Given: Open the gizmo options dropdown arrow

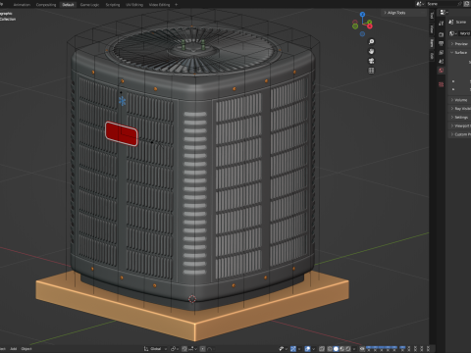Looking at the screenshot, I should (x=299, y=349).
